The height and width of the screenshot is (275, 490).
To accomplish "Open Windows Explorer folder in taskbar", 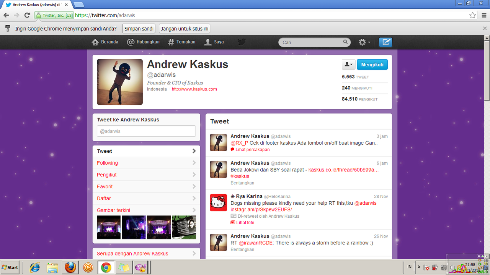I will click(x=52, y=267).
